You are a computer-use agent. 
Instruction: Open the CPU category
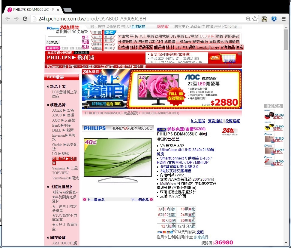[160, 42]
